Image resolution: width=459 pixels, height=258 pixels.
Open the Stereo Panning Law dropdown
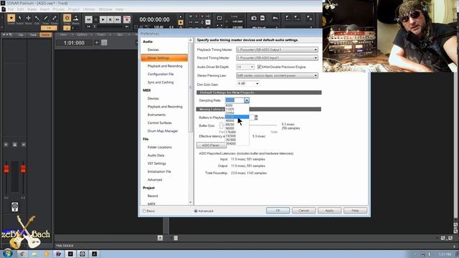tap(277, 75)
